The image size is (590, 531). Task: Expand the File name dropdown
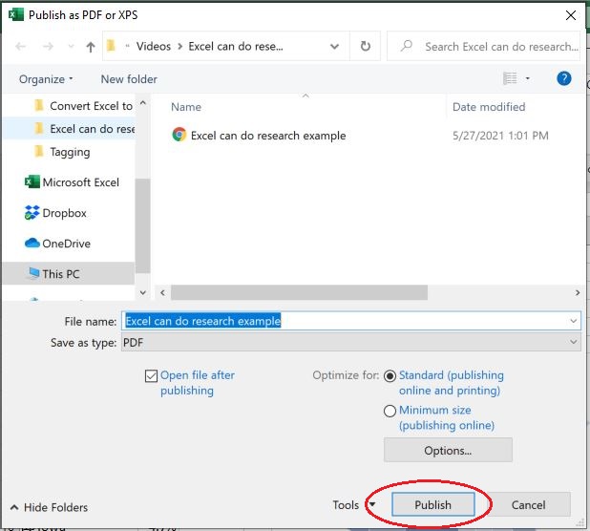pyautogui.click(x=573, y=321)
